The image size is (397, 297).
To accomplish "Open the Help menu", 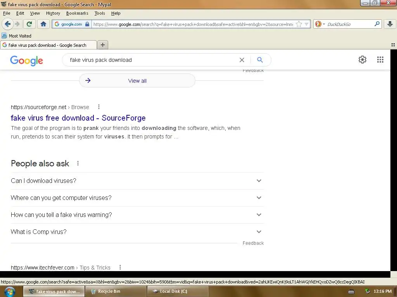I will 116,13.
